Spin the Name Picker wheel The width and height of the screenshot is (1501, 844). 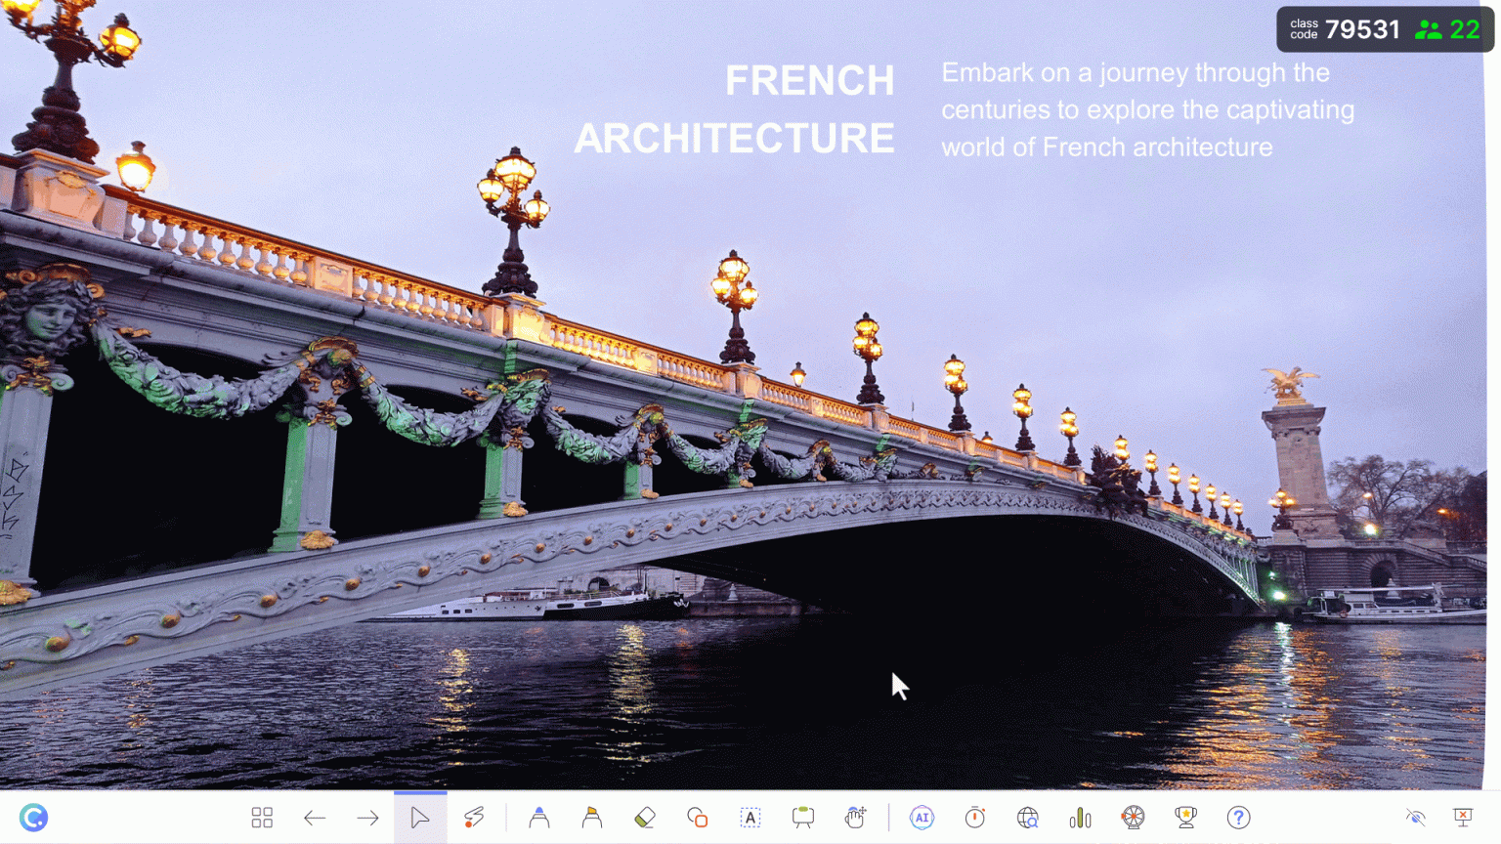1134,818
